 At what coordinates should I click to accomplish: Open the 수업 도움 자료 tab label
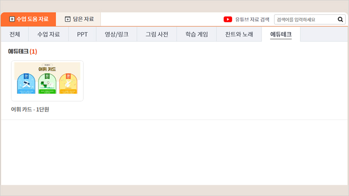(33, 19)
